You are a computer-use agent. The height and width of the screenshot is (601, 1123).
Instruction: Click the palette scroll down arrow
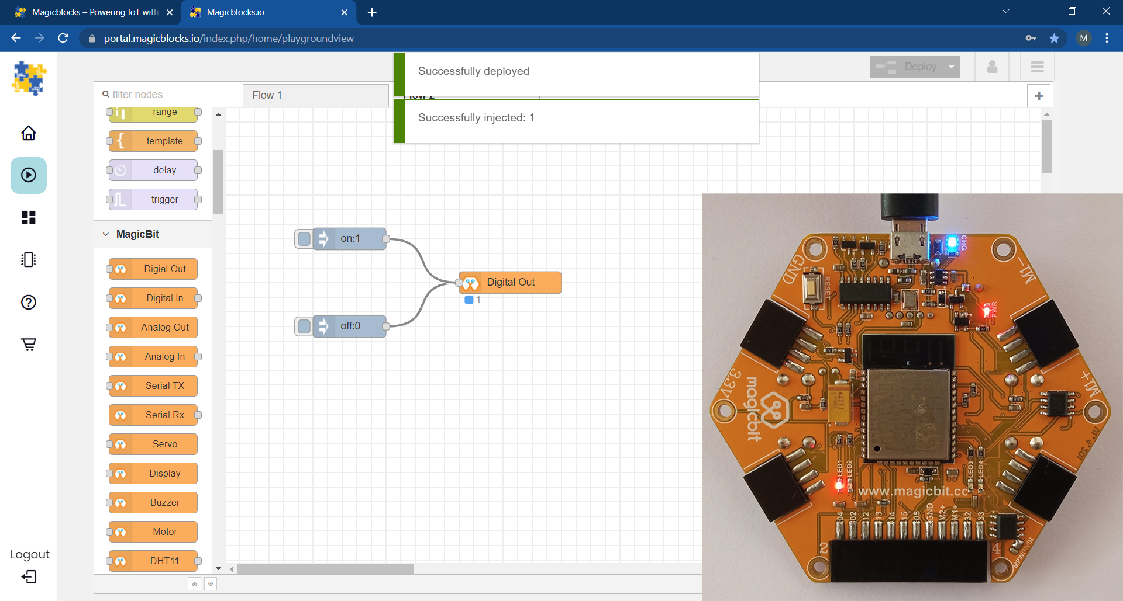[x=218, y=568]
